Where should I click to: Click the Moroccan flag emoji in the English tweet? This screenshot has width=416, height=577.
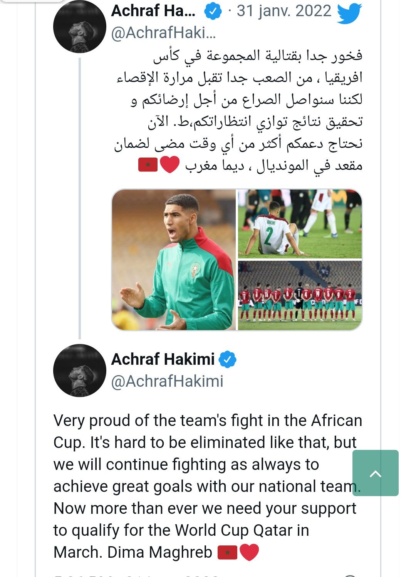pyautogui.click(x=227, y=553)
